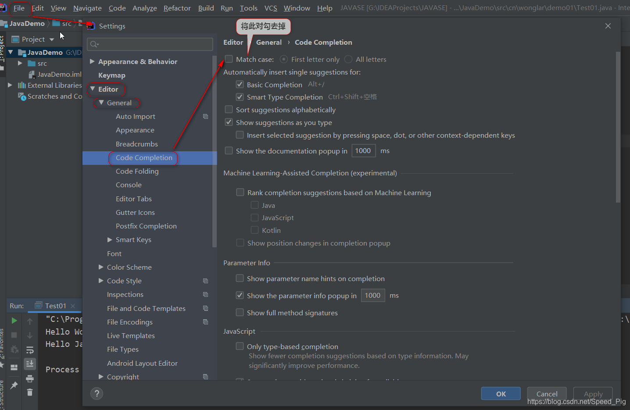Click the Scratches and Consoles icon

point(22,96)
